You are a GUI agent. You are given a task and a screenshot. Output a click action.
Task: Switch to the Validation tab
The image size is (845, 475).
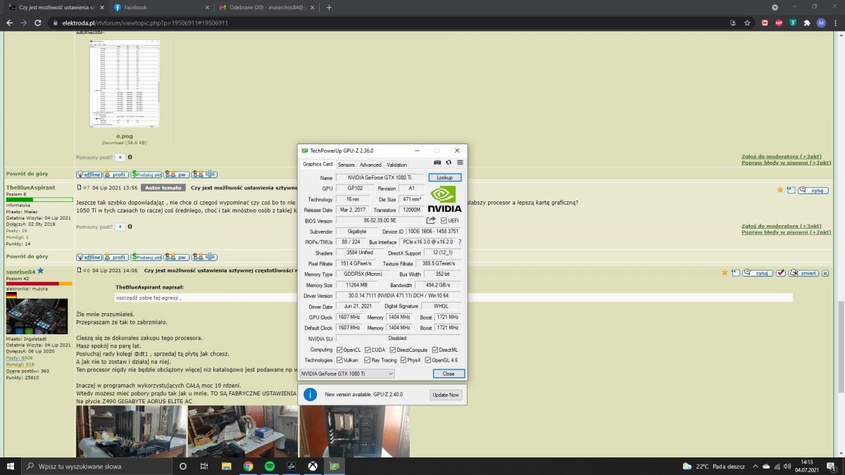[x=397, y=165]
